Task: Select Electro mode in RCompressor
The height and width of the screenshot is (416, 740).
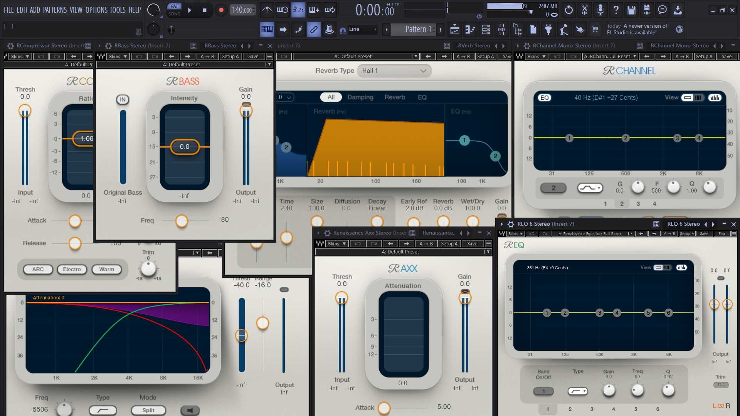Action: point(72,269)
